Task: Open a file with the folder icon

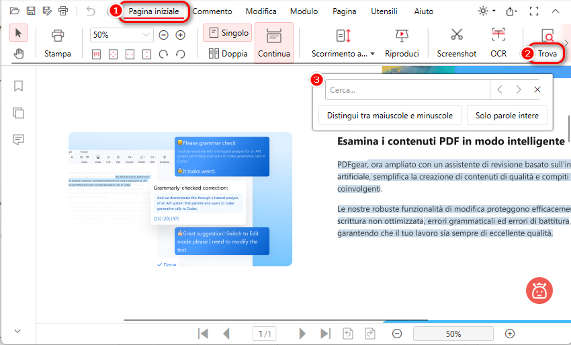Action: pyautogui.click(x=15, y=11)
